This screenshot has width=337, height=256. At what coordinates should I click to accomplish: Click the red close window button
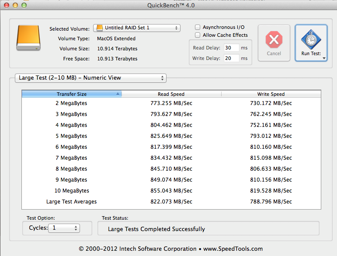coord(7,5)
